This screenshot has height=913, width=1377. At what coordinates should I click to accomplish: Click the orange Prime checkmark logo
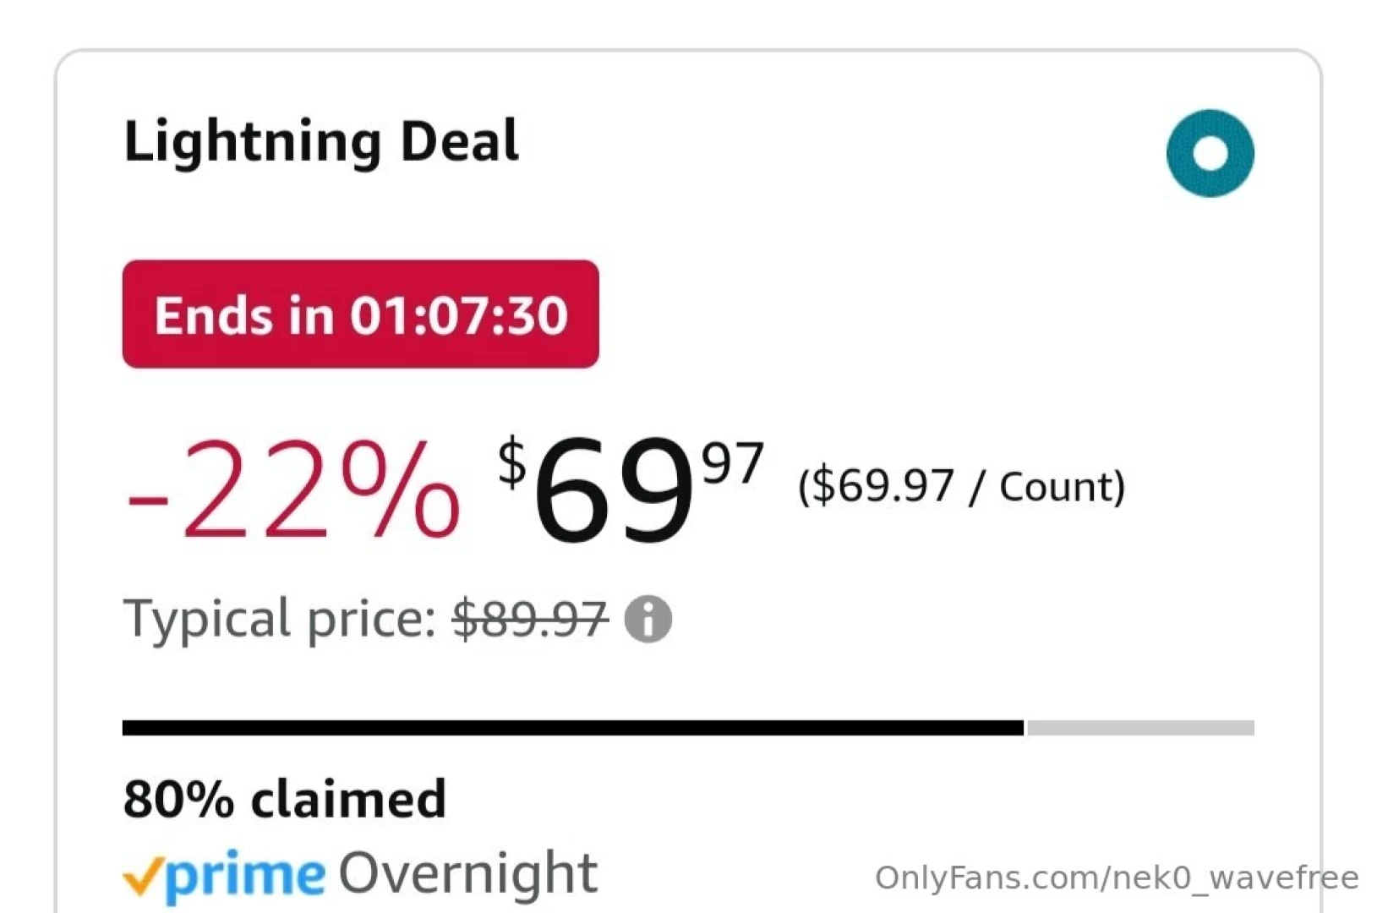(x=143, y=877)
